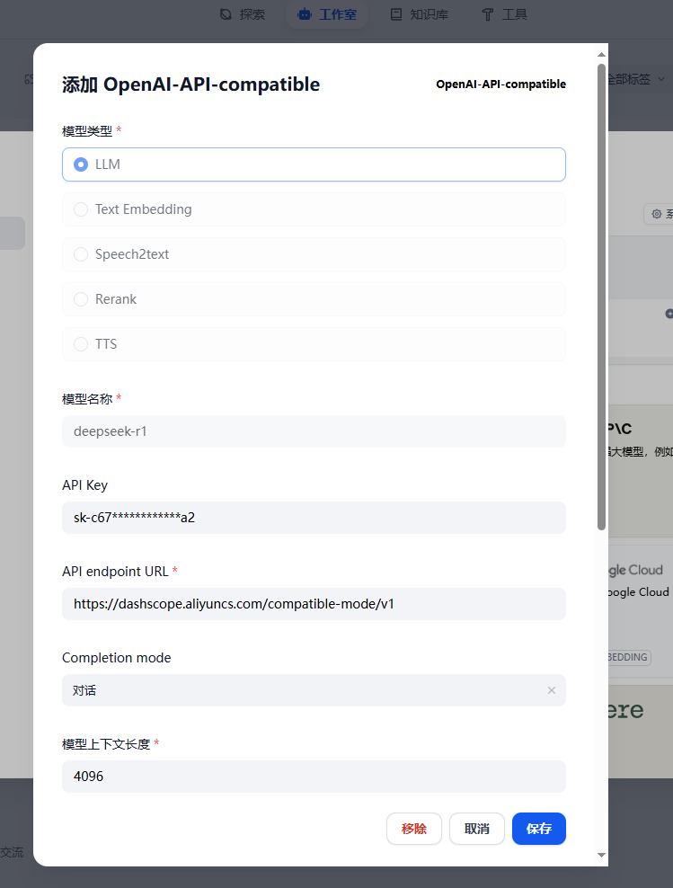Pick the Rerank model type option

coord(81,299)
